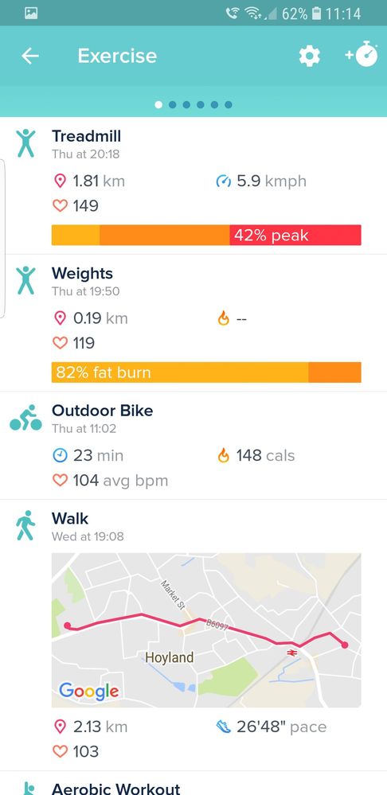This screenshot has width=387, height=795.
Task: Tap the first page indicator dot
Action: [158, 104]
